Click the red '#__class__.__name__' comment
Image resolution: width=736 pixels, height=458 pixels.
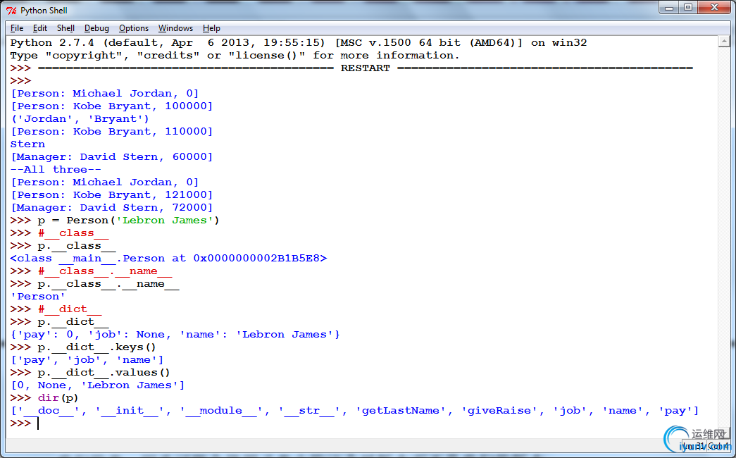(105, 271)
